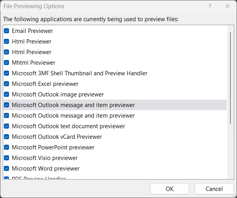
Task: Click the highlighted 'Microsoft Outlook message and item previewer' label
Action: coord(73,105)
